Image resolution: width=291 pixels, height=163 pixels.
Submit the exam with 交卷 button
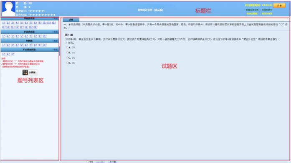click(279, 5)
